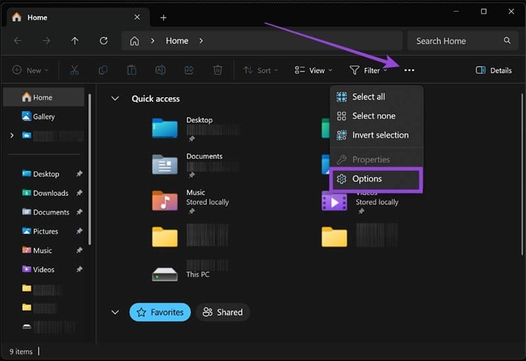Image resolution: width=526 pixels, height=361 pixels.
Task: Click the Delete trash can icon
Action: 218,70
